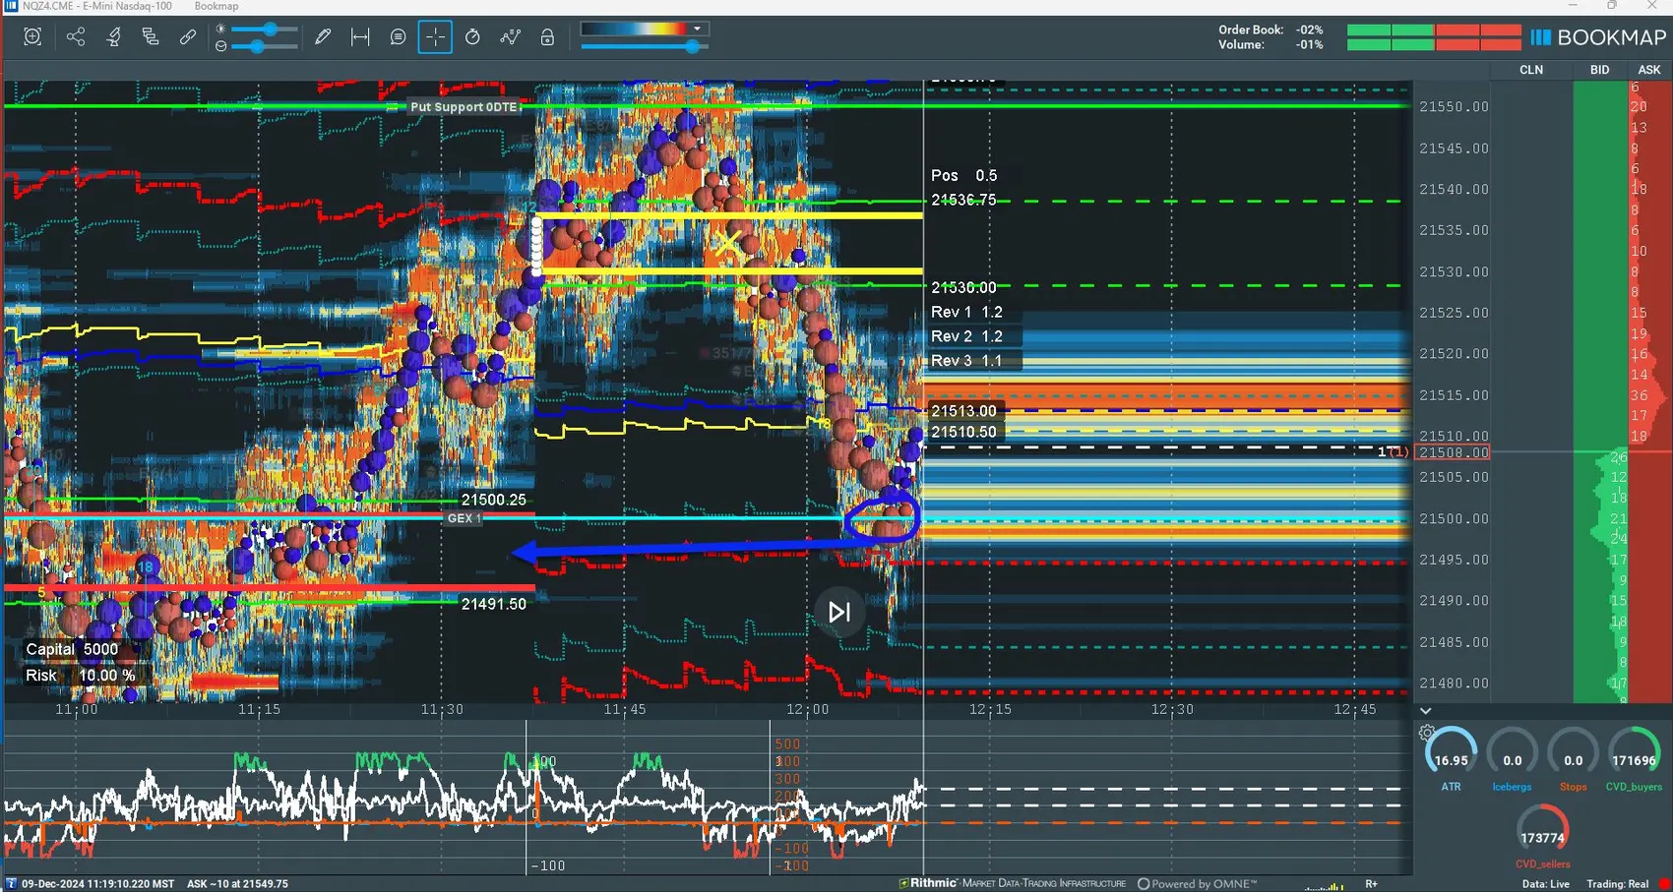Click the 21513.00 price label
Screen dimensions: 1673x892
click(963, 411)
